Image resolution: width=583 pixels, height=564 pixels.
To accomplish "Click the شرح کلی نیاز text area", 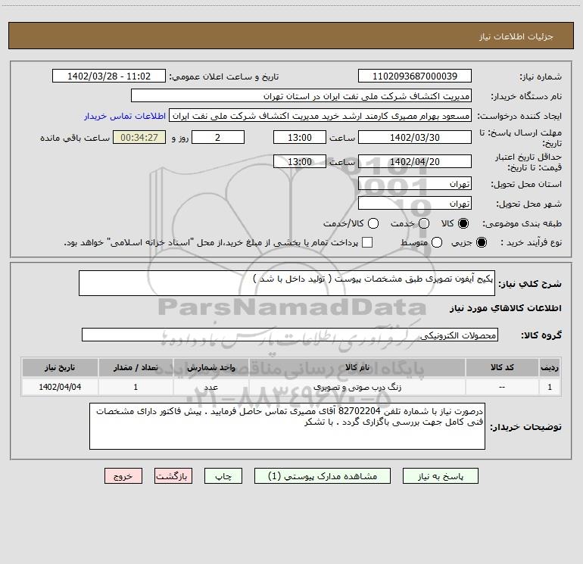I will click(x=287, y=283).
